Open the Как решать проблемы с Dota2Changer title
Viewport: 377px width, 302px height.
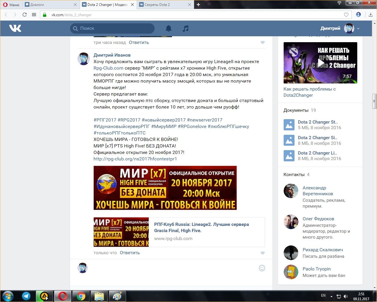tap(310, 92)
